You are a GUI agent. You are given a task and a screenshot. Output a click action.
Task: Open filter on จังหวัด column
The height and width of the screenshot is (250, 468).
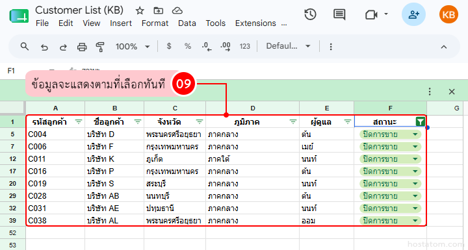[200, 121]
